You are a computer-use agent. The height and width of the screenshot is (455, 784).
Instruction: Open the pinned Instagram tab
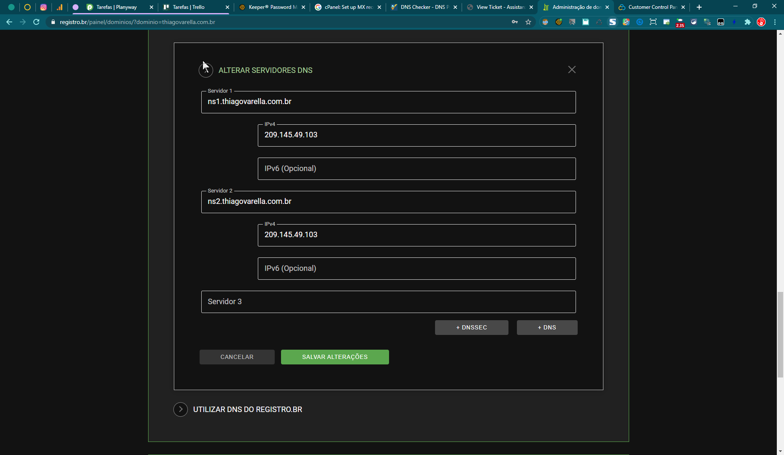(43, 7)
